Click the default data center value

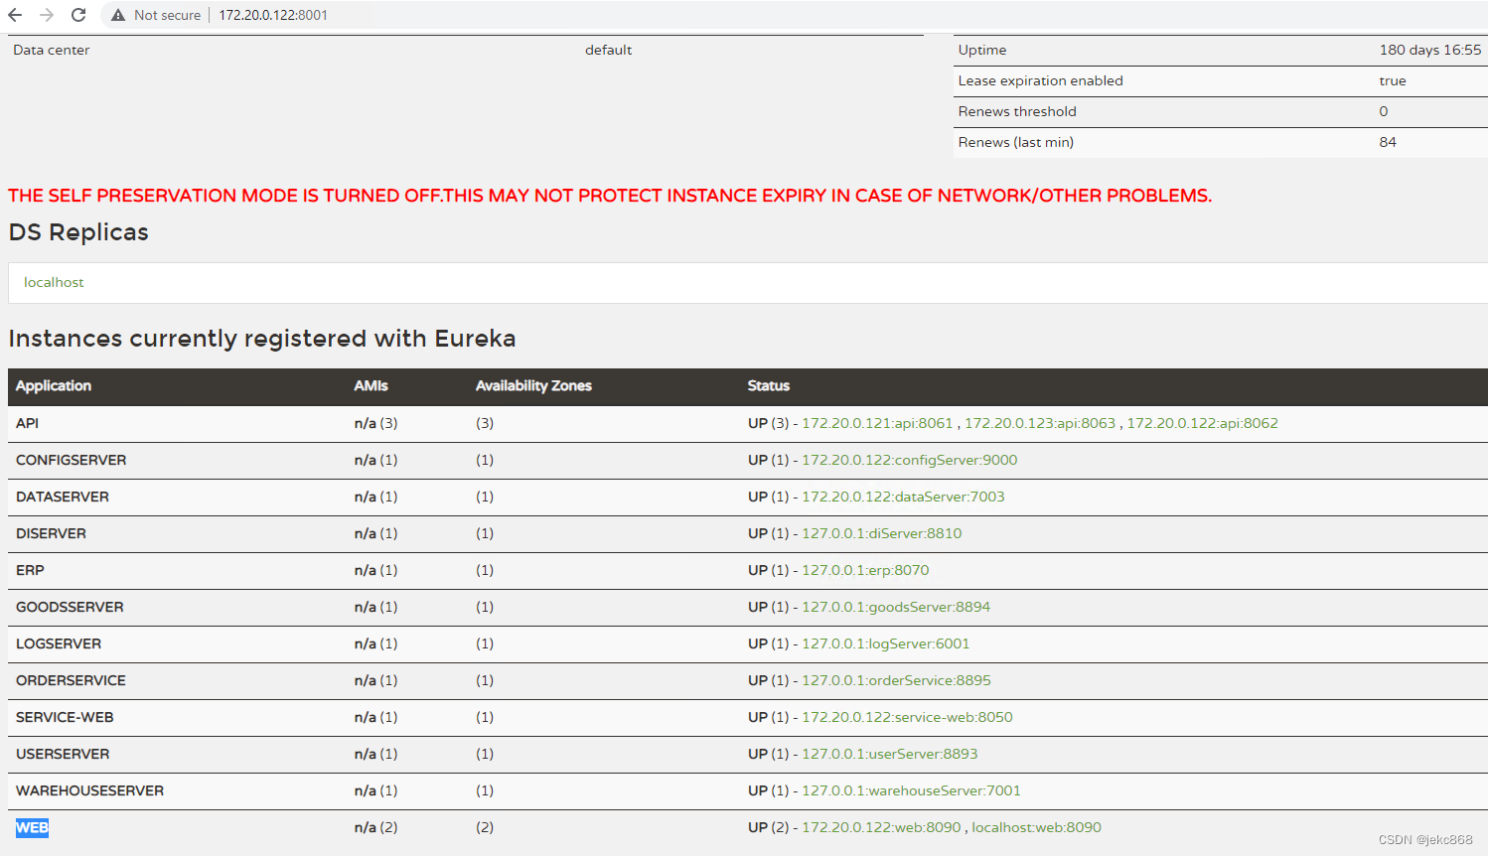coord(608,50)
